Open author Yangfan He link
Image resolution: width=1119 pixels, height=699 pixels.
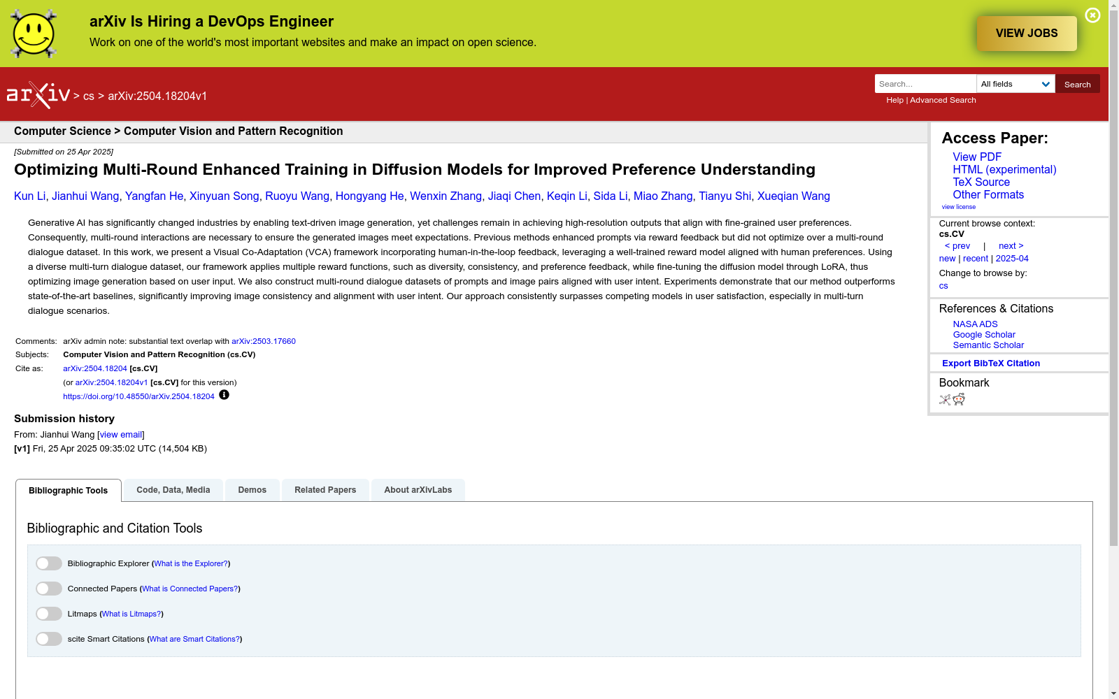click(x=154, y=196)
